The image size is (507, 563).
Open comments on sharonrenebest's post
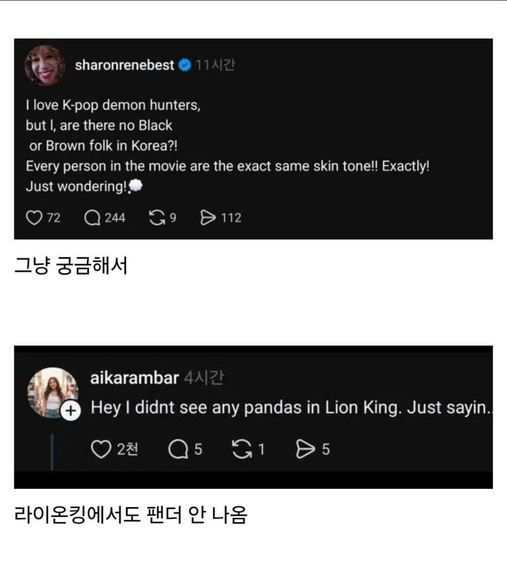coord(92,217)
